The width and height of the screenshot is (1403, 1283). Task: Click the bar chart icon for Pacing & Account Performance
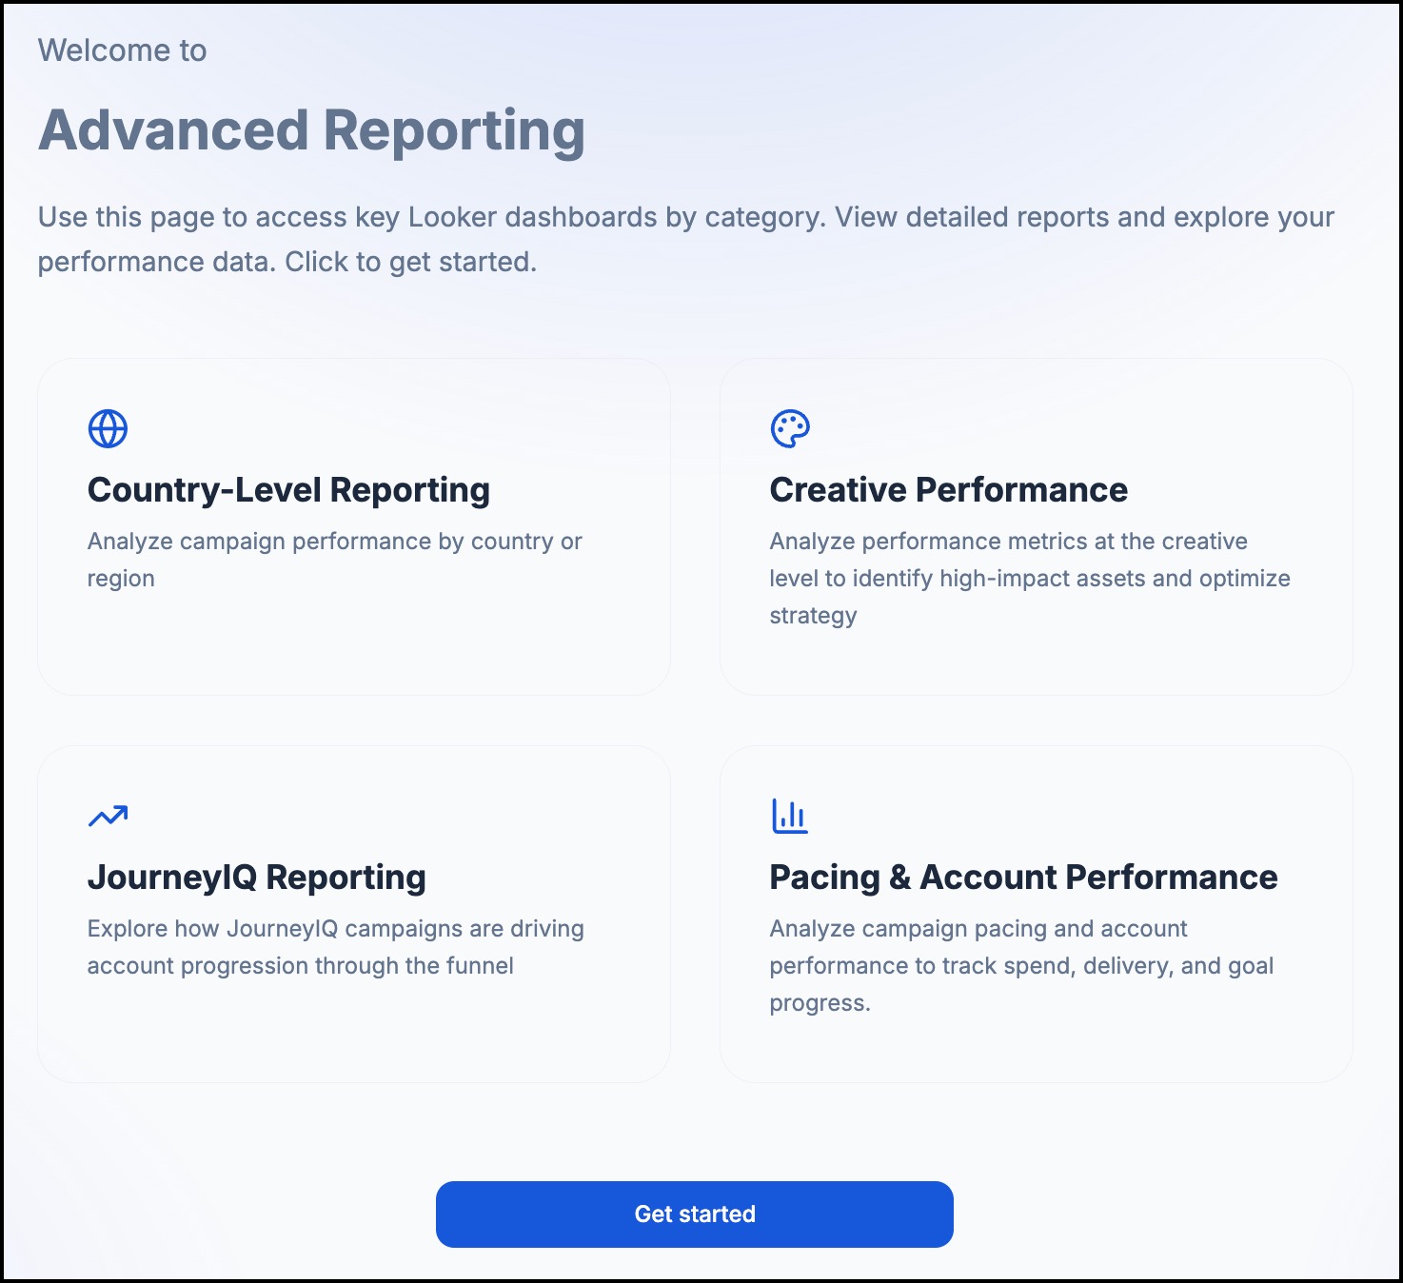point(790,816)
